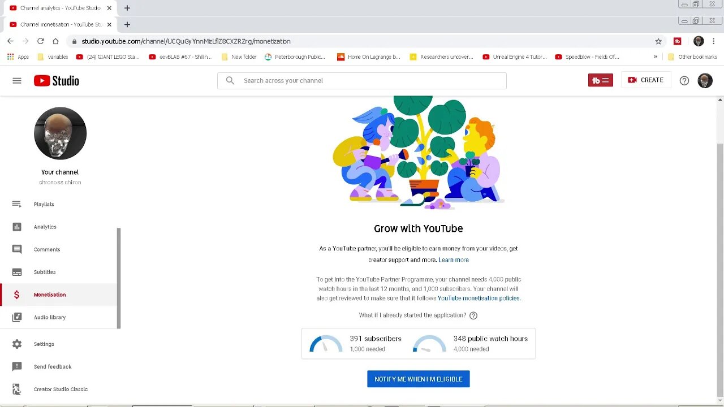Click the application-started help question icon
This screenshot has width=724, height=407.
tap(473, 315)
